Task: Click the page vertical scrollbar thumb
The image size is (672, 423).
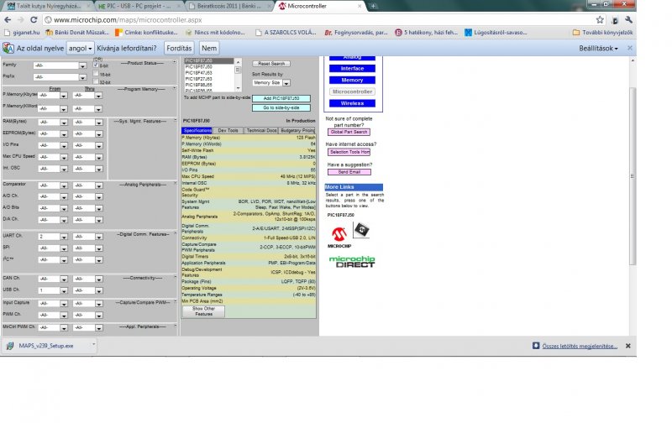Action: coord(633,175)
